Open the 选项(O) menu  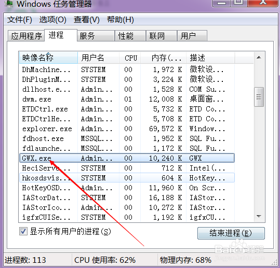[52, 20]
